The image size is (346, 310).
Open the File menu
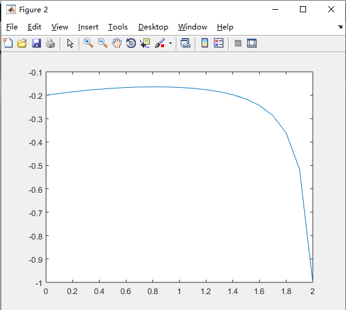12,27
